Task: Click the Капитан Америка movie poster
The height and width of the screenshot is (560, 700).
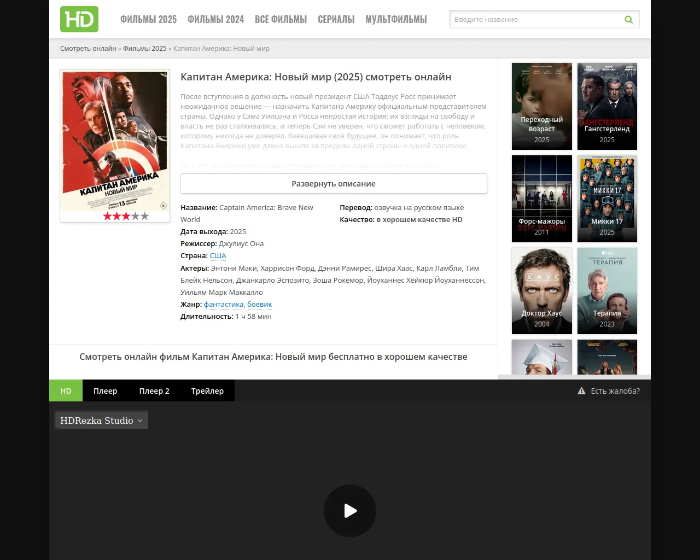Action: (x=115, y=141)
